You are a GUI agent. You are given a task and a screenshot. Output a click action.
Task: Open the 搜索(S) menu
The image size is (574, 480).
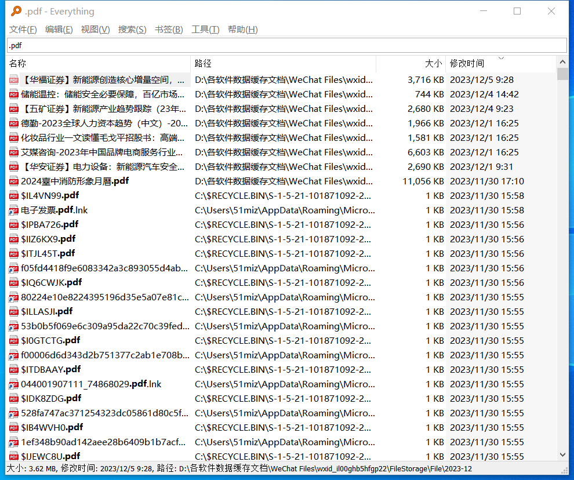[132, 30]
